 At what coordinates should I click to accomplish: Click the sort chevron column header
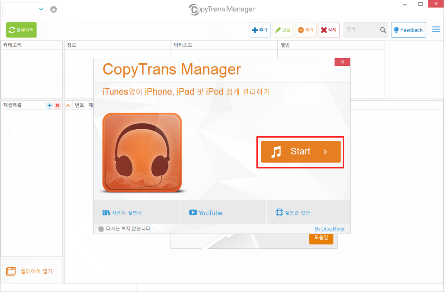tap(68, 105)
